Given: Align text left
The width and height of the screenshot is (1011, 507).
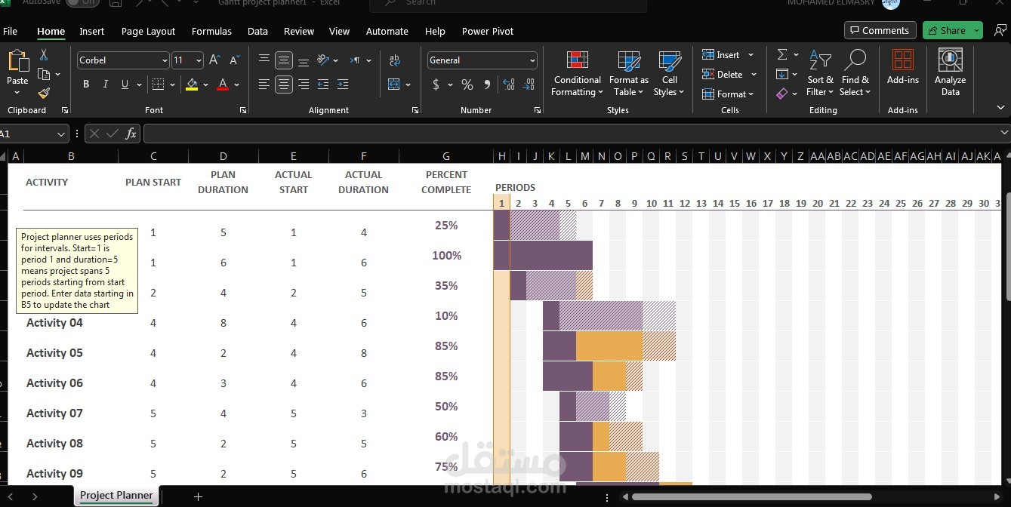Looking at the screenshot, I should coord(264,84).
